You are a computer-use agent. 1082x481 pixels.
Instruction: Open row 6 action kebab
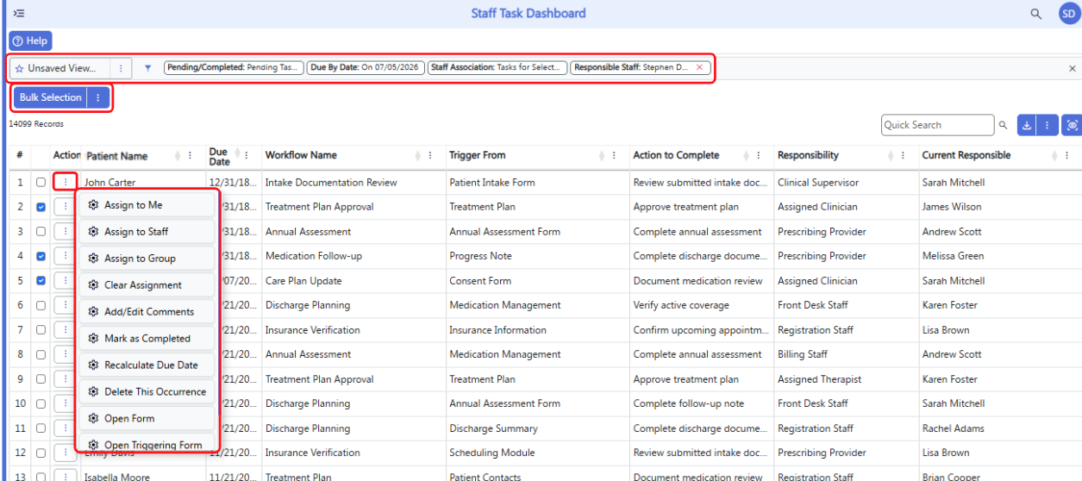coord(66,305)
